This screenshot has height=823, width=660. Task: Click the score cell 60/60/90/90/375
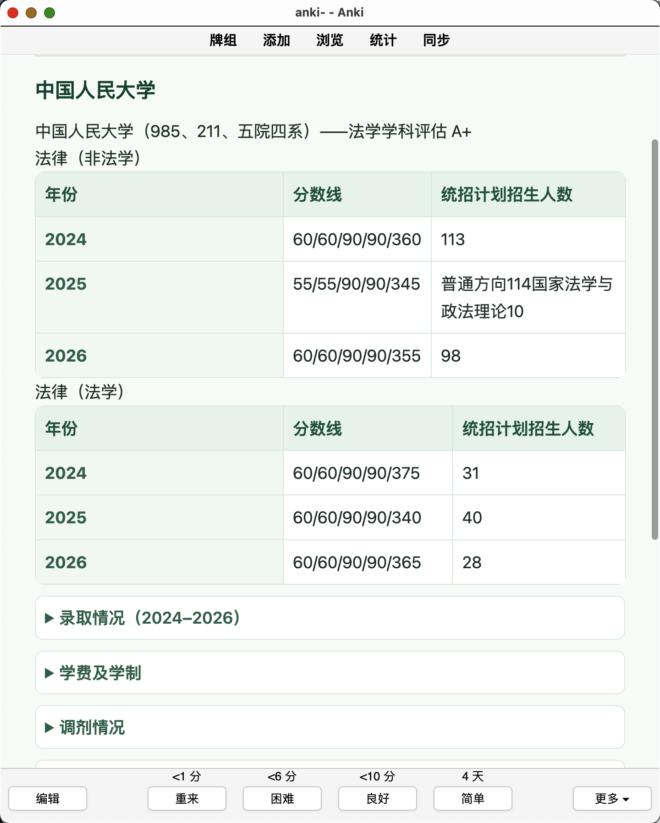pos(368,473)
